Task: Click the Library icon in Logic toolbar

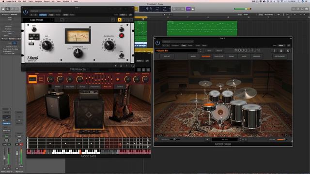Action: 3,9
